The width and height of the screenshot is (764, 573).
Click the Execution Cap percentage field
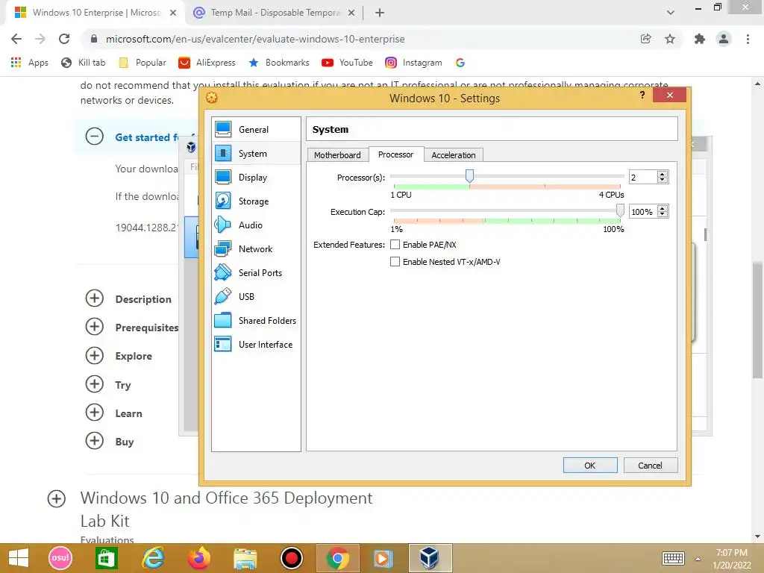(x=642, y=212)
